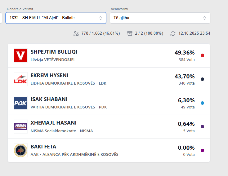Click the 49,36% result for Vetëvendosje
This screenshot has width=228, height=176.
tap(185, 52)
